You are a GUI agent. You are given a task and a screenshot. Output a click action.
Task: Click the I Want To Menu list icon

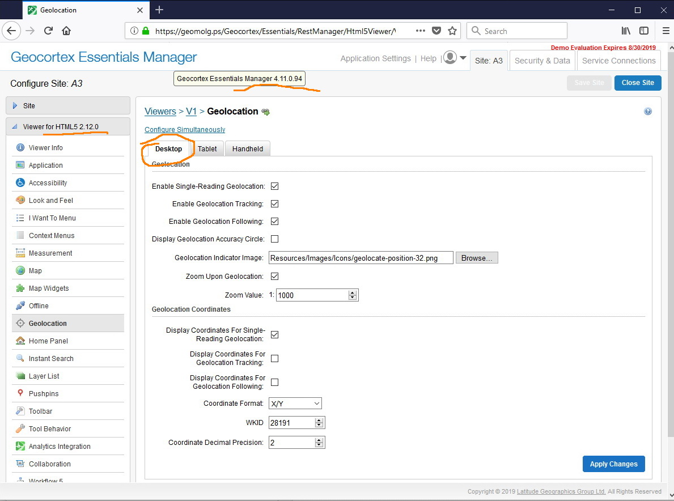pyautogui.click(x=20, y=218)
